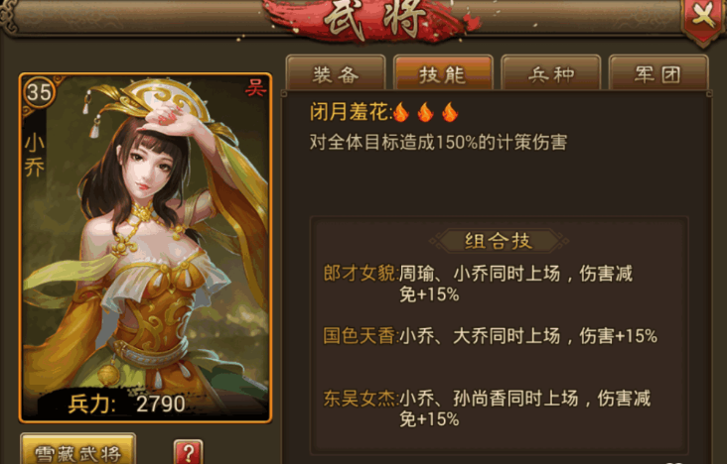The width and height of the screenshot is (727, 464).
Task: Click the red question mark help icon
Action: [189, 452]
